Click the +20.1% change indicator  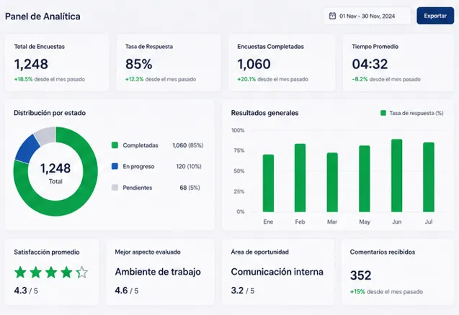(x=246, y=79)
